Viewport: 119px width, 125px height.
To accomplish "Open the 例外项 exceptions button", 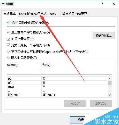I will [x=104, y=36].
